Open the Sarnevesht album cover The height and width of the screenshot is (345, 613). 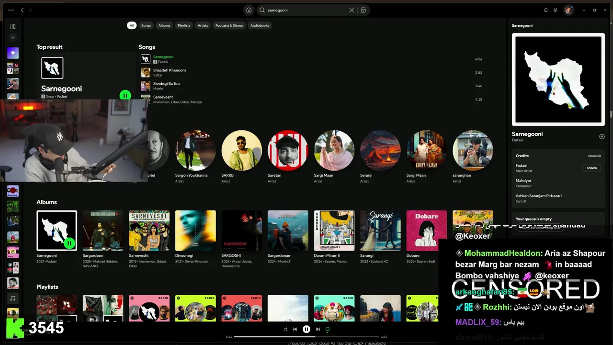click(149, 230)
